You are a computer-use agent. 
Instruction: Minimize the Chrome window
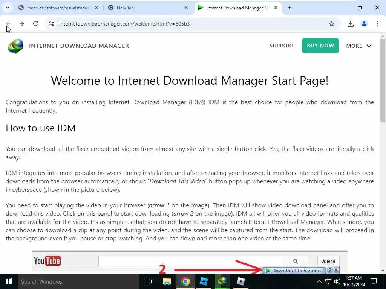tap(342, 8)
